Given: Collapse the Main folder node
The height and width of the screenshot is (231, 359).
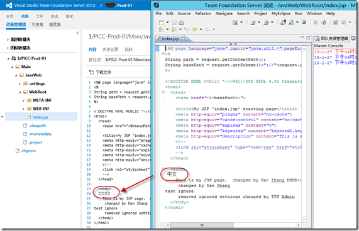Looking at the screenshot, I should pos(12,67).
